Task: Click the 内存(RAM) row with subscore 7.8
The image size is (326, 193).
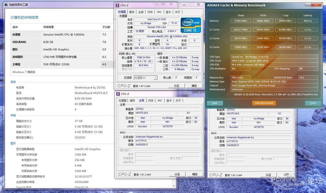Action: pyautogui.click(x=62, y=42)
